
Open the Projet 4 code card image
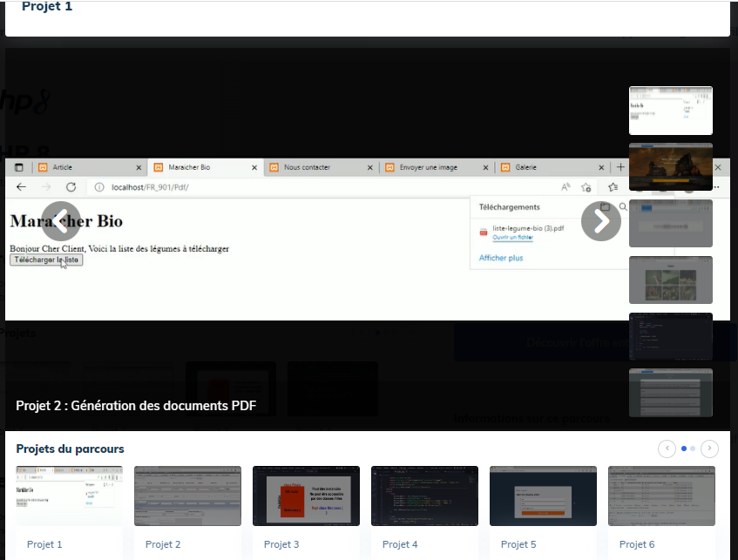[424, 496]
